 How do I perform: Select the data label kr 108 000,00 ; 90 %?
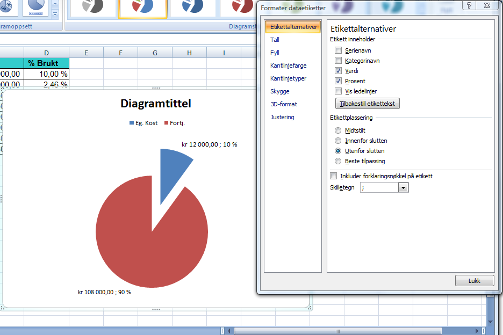104,293
